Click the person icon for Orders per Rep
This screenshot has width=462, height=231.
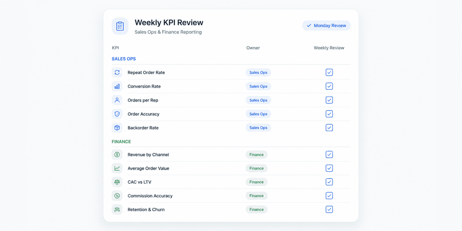coord(117,100)
